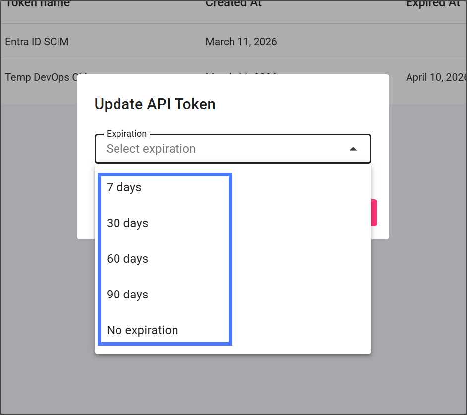Click the Expired At column header

pyautogui.click(x=433, y=4)
